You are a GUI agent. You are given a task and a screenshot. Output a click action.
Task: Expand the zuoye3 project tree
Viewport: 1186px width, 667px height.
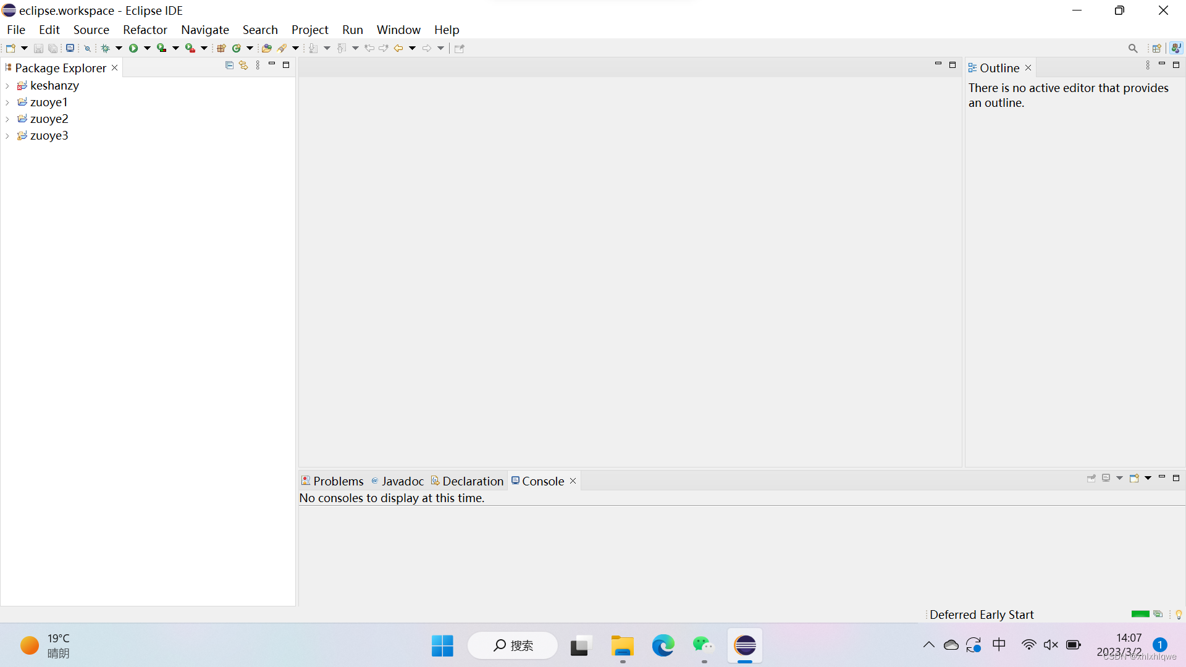pyautogui.click(x=7, y=136)
